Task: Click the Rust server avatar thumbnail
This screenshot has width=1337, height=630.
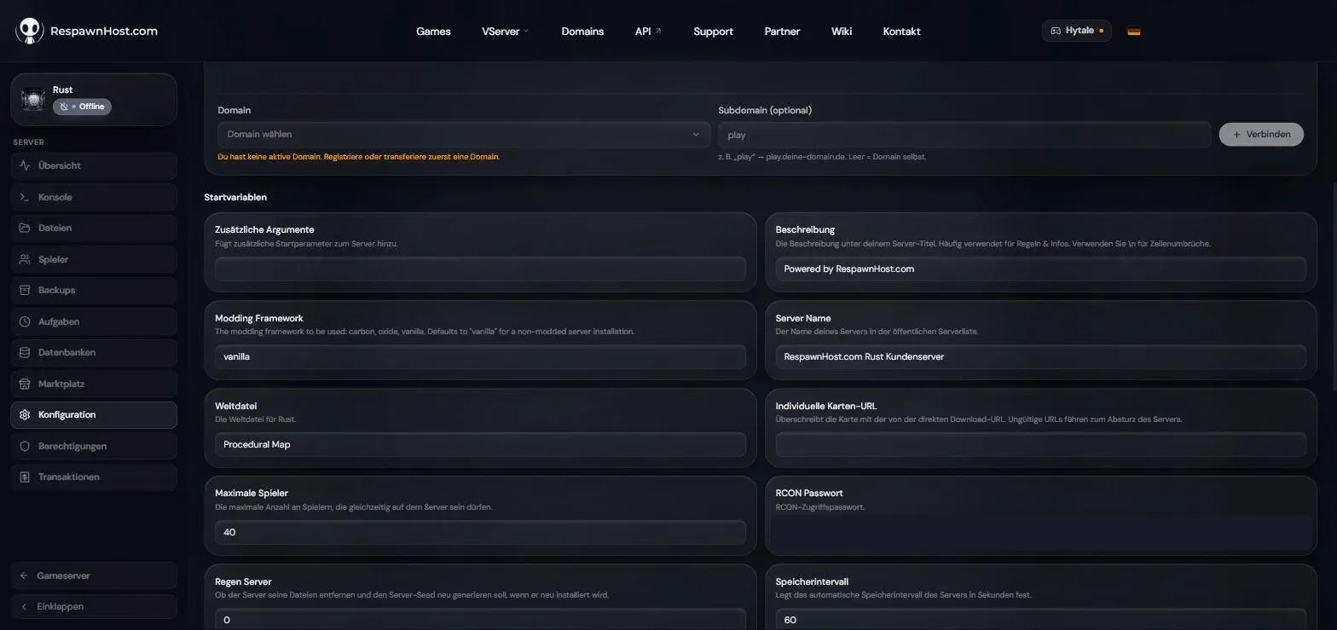Action: [x=33, y=100]
